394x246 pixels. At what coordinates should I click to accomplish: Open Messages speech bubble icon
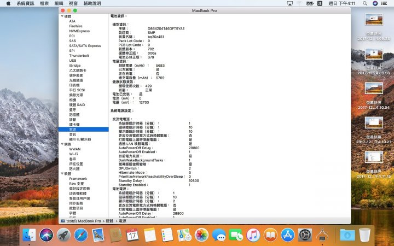[x=218, y=235]
